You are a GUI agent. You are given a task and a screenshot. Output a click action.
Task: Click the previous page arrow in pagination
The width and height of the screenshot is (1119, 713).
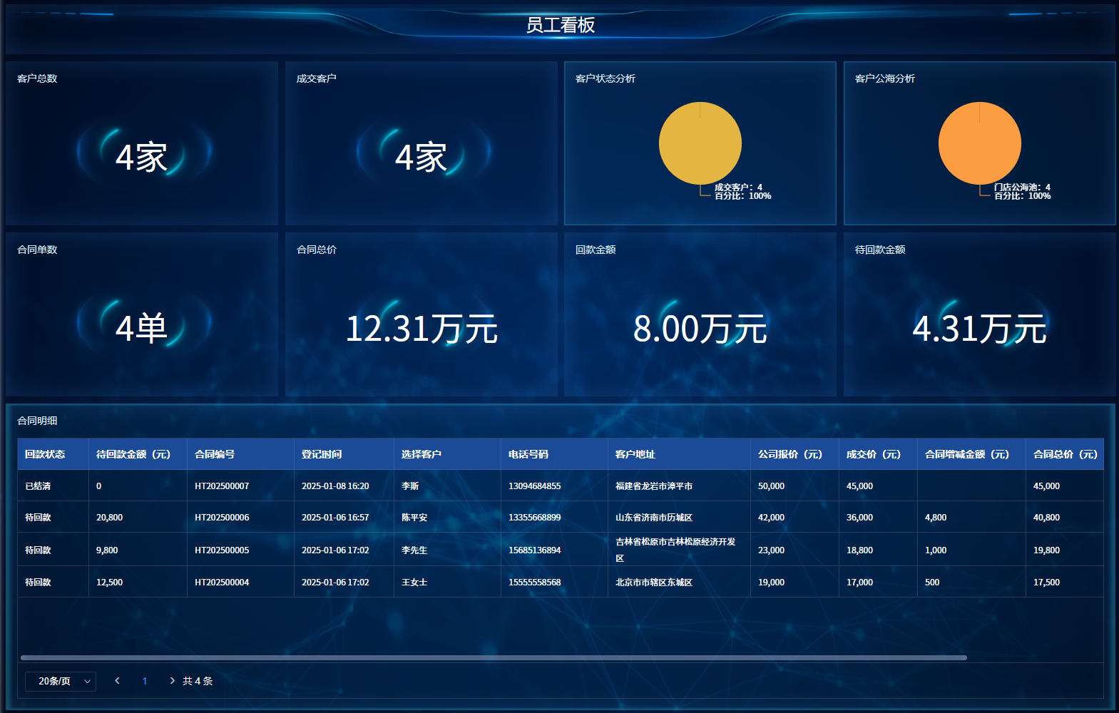pos(117,681)
